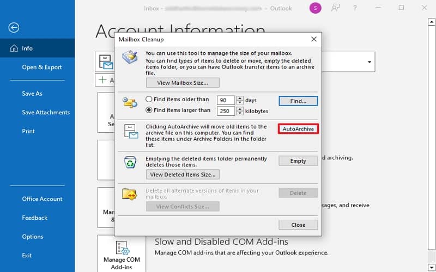The width and height of the screenshot is (436, 272).
Task: Choose Exit in the sidebar
Action: (x=27, y=256)
